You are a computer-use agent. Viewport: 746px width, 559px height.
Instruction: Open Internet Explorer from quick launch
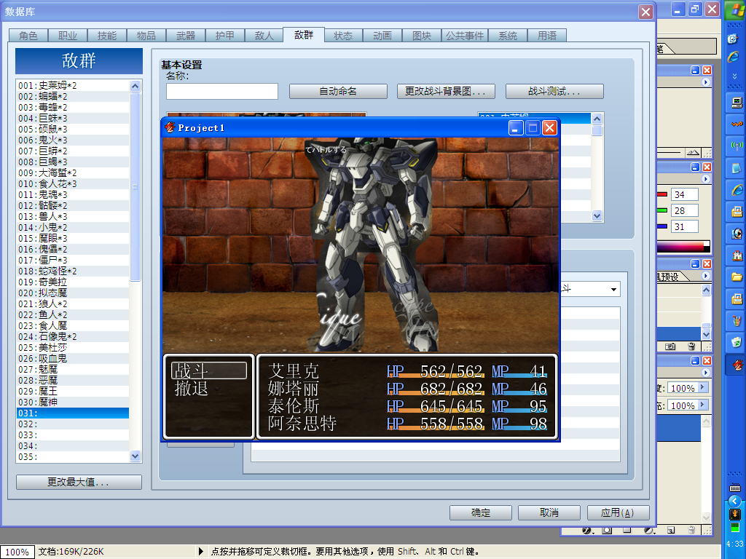[734, 57]
